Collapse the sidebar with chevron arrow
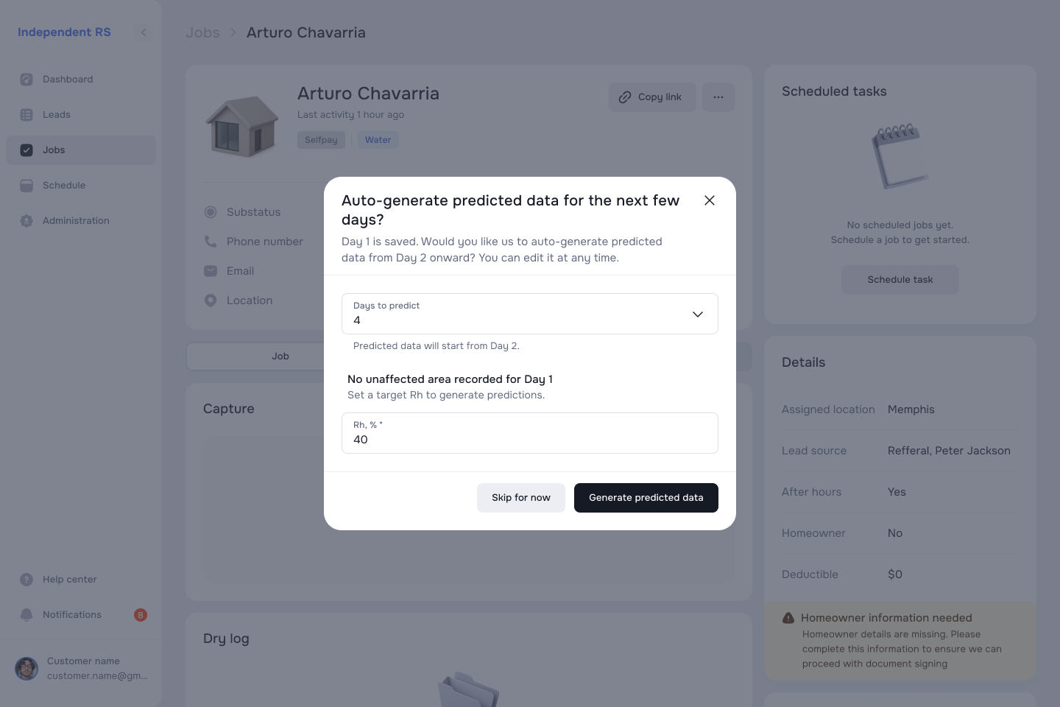This screenshot has height=707, width=1060. tap(144, 32)
